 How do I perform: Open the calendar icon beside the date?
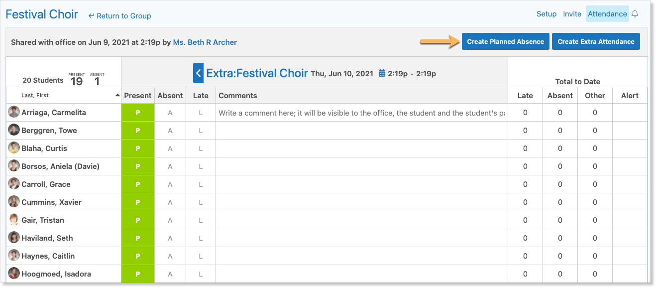pos(382,73)
